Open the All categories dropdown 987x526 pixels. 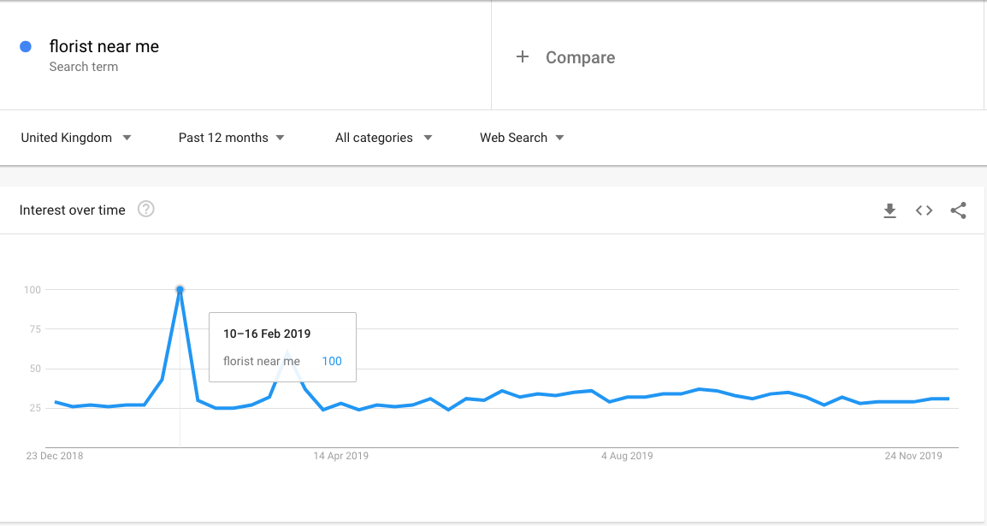[x=383, y=138]
